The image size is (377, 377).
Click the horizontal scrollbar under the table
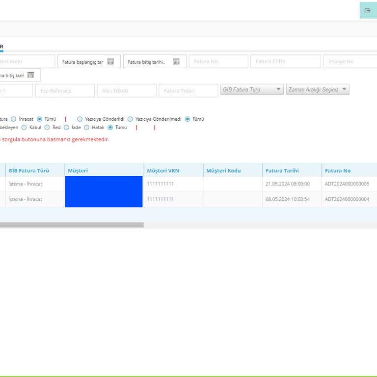[x=72, y=225]
